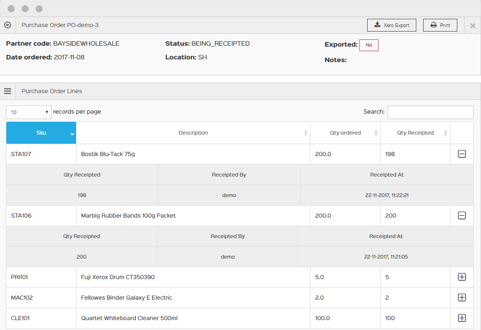The width and height of the screenshot is (481, 330).
Task: Click 'Quartet Whiteboard Cleaner 500ml' description
Action: click(x=129, y=318)
